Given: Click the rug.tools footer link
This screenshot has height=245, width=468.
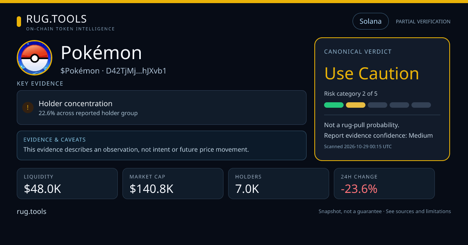Looking at the screenshot, I should pyautogui.click(x=32, y=212).
